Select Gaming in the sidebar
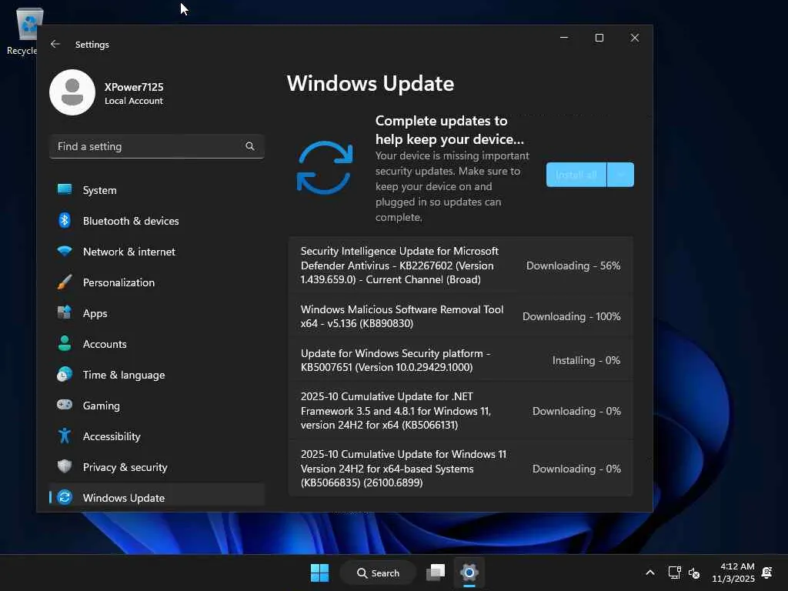The width and height of the screenshot is (788, 591). pyautogui.click(x=157, y=406)
